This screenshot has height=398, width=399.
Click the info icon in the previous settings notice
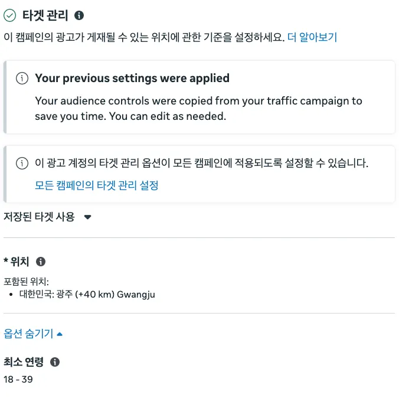coord(22,79)
